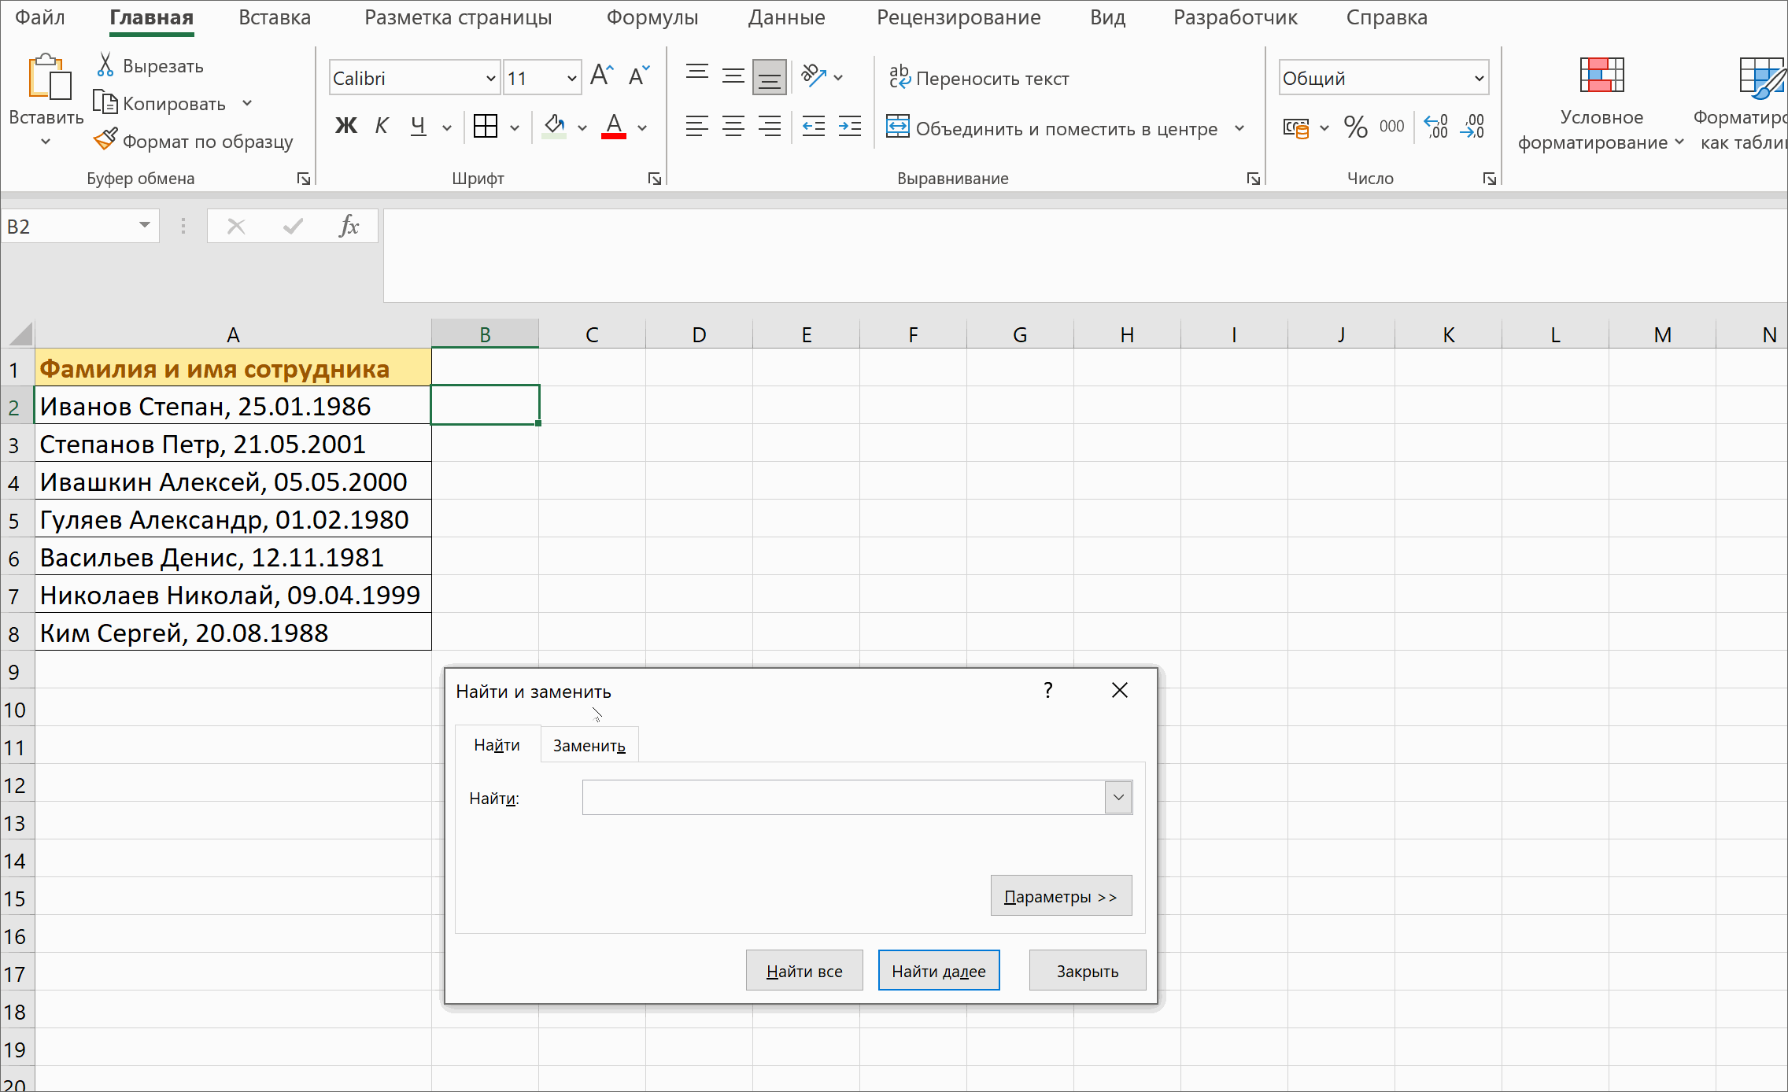Expand Найти search history dropdown arrow

[1118, 797]
